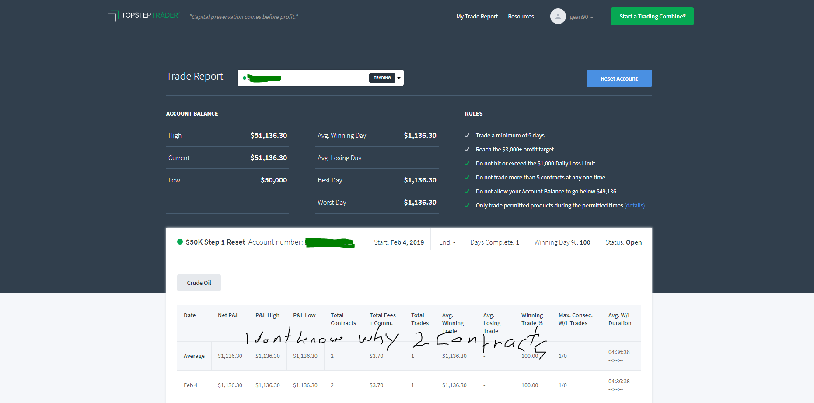Click the Current balance value $51,136.30

269,158
